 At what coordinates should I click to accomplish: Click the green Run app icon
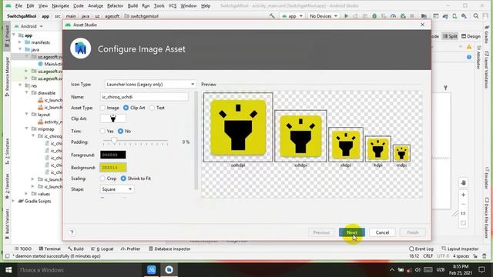346,15
